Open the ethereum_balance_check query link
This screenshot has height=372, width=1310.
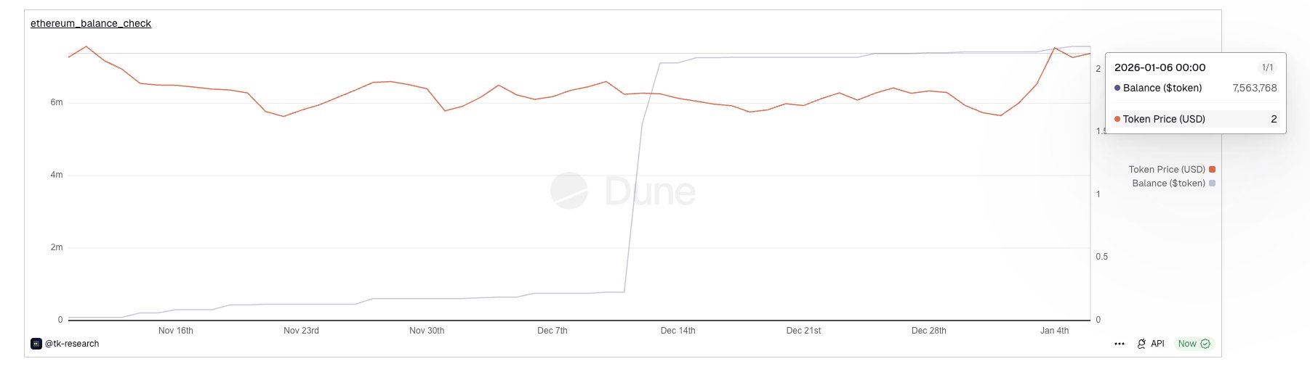(x=91, y=23)
